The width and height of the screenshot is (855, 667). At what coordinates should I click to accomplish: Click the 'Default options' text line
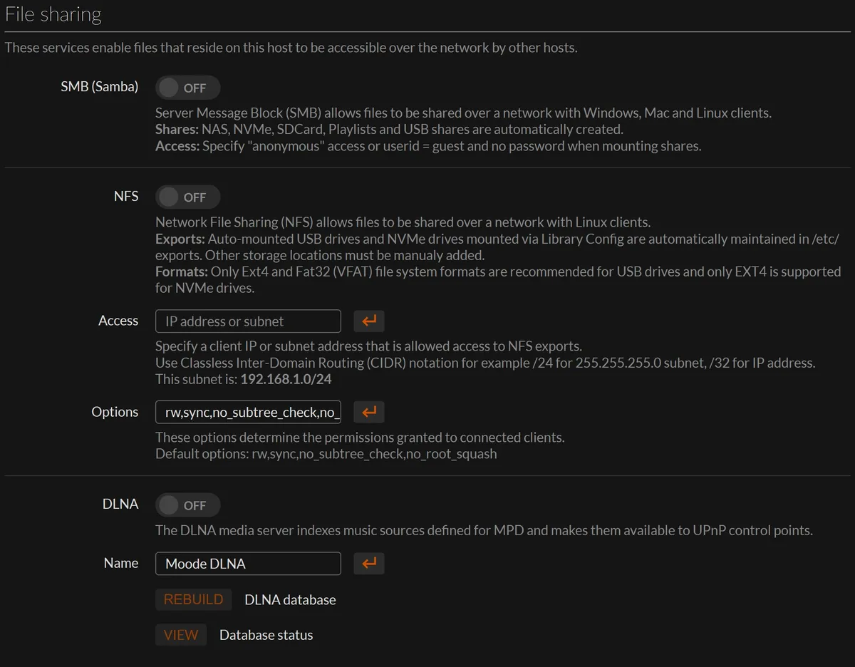(x=326, y=454)
